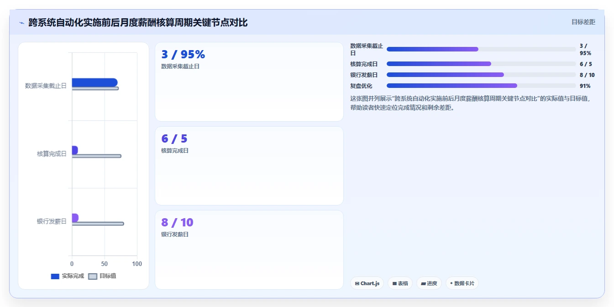Viewport: 614px width, 307px height.
Task: Toggle the 目标值 legend item
Action: point(102,276)
